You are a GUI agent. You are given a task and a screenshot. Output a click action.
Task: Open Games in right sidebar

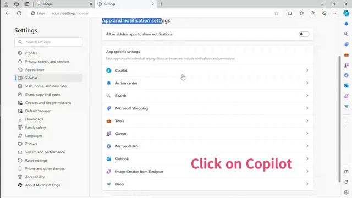(x=346, y=65)
